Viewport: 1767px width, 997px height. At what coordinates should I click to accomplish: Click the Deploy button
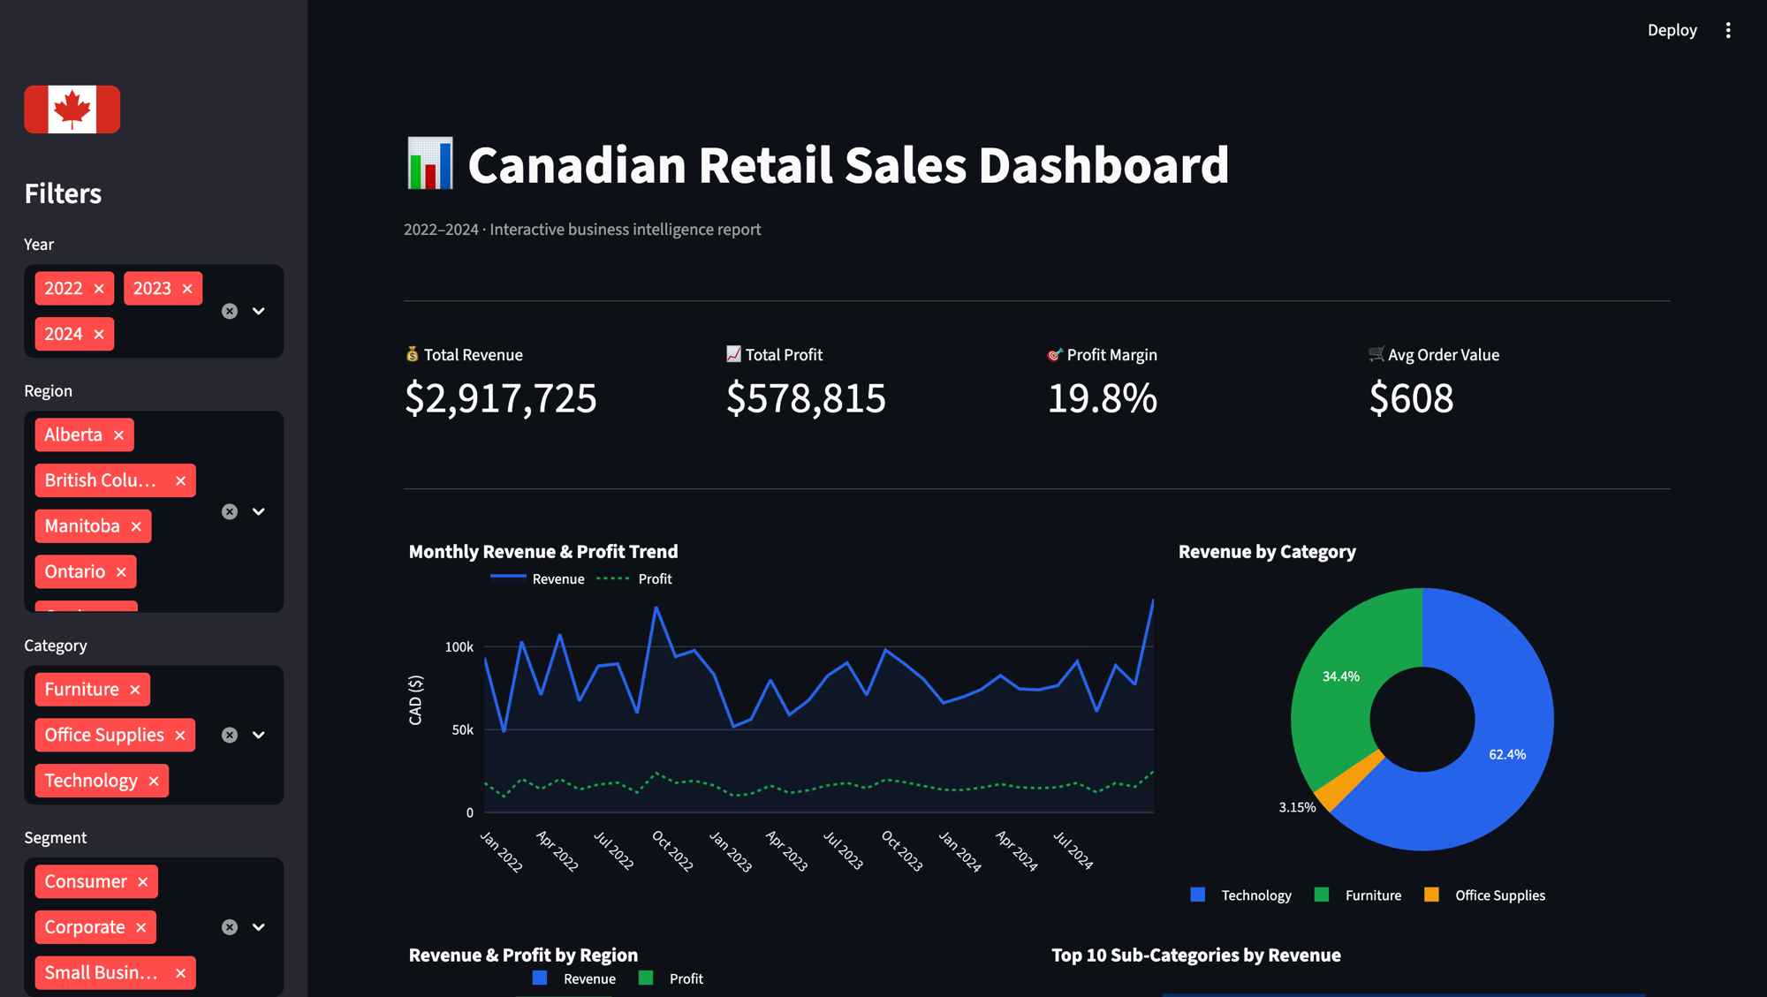tap(1671, 29)
